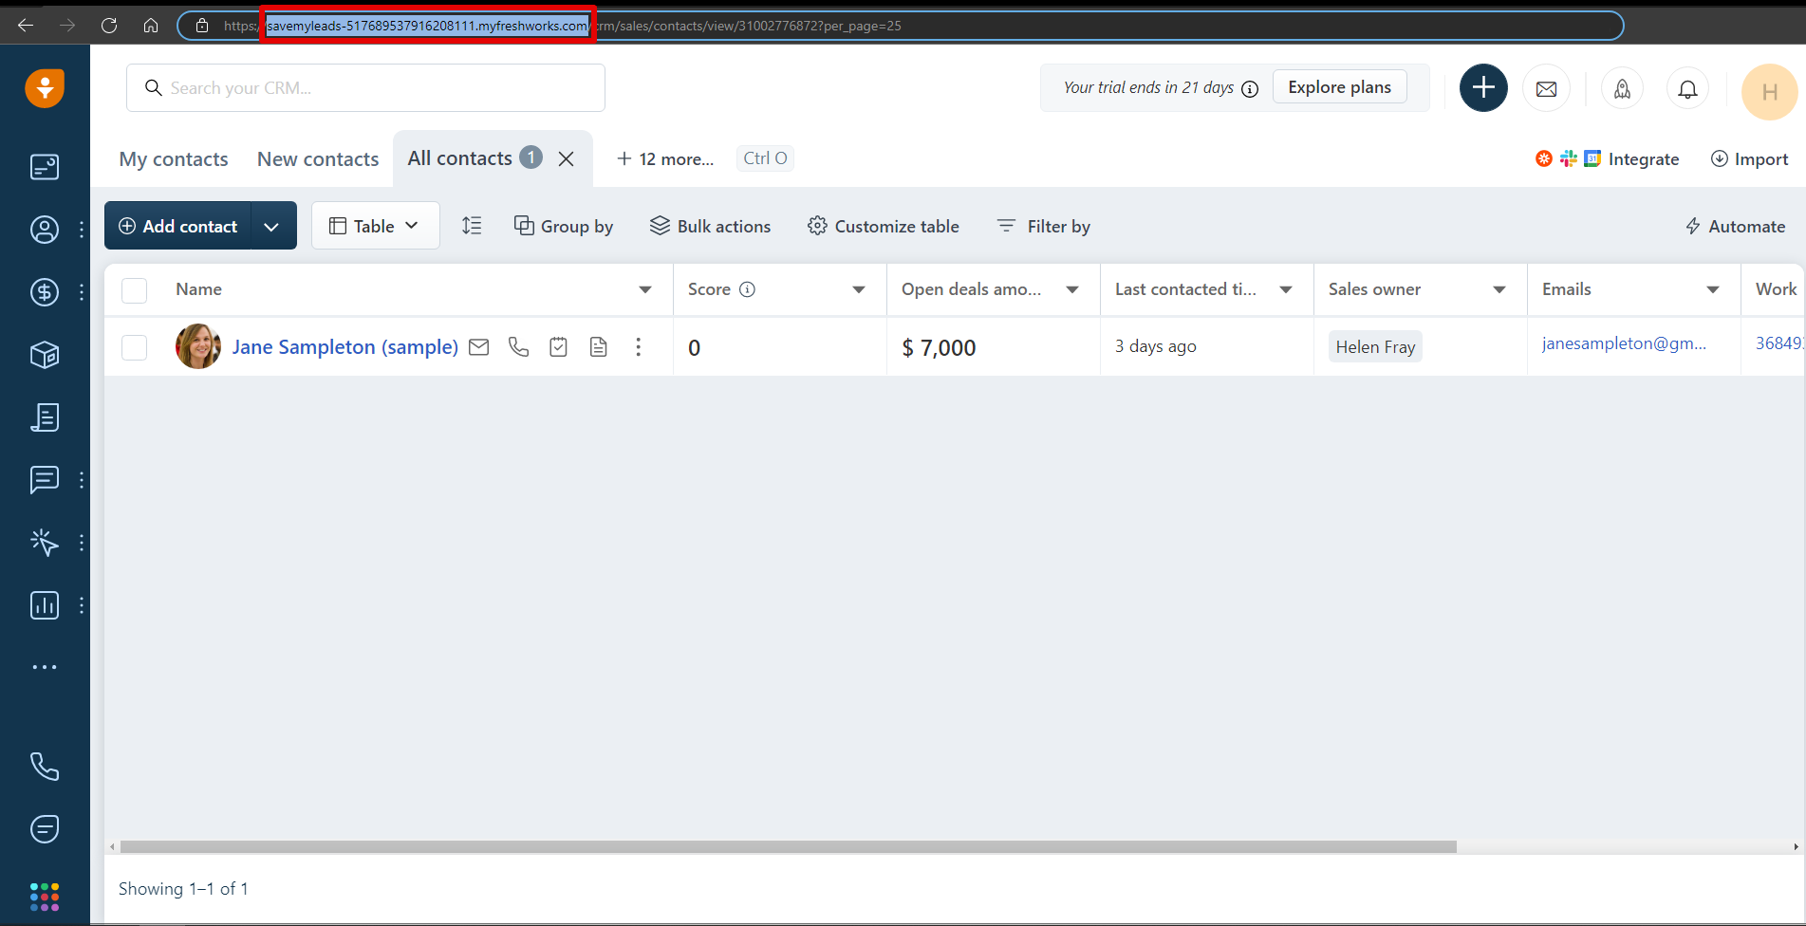Expand the 12 more views list

665,158
